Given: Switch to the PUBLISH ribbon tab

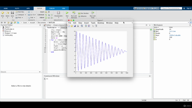Looking at the screenshot, I should [x=52, y=8].
